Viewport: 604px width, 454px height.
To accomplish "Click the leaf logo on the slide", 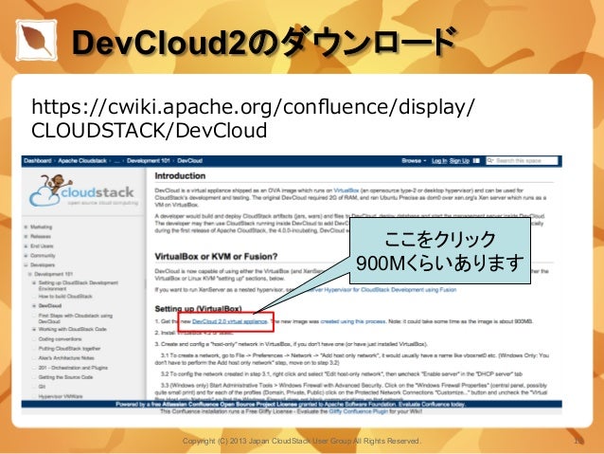I will [x=36, y=41].
